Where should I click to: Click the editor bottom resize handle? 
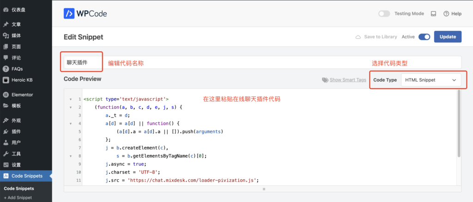click(264, 189)
